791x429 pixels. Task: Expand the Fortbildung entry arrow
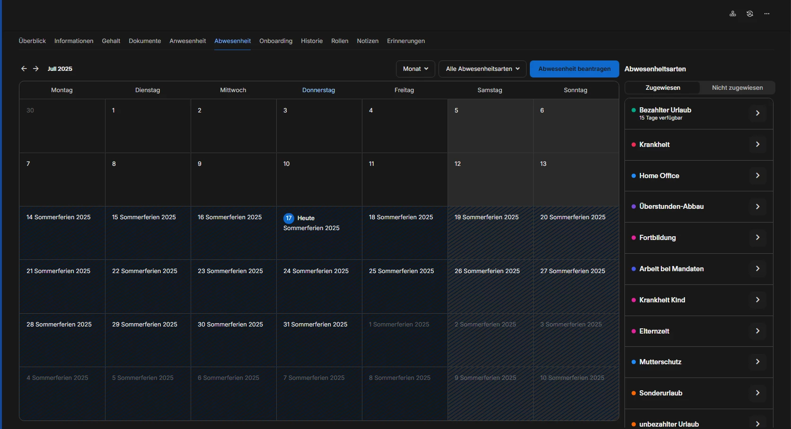point(757,238)
